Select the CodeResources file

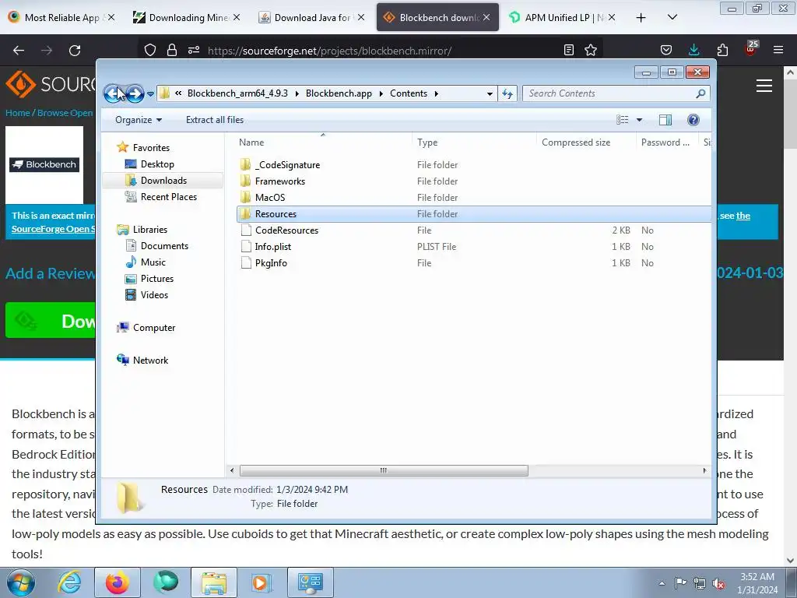(286, 230)
